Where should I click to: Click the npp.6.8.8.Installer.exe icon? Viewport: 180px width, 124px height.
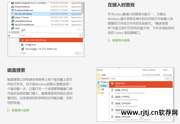pyautogui.click(x=12, y=25)
